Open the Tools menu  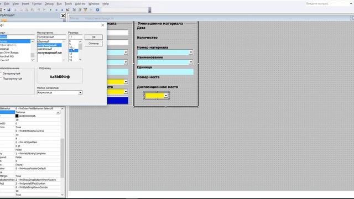point(68,4)
